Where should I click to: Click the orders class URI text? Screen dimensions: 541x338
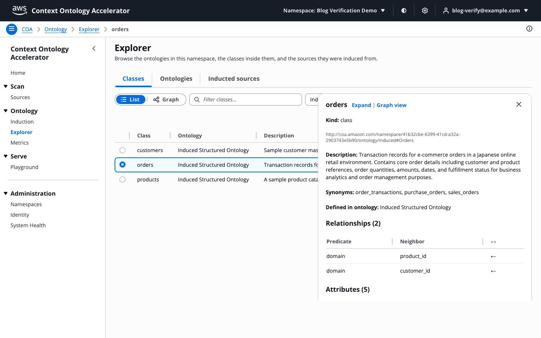click(393, 137)
